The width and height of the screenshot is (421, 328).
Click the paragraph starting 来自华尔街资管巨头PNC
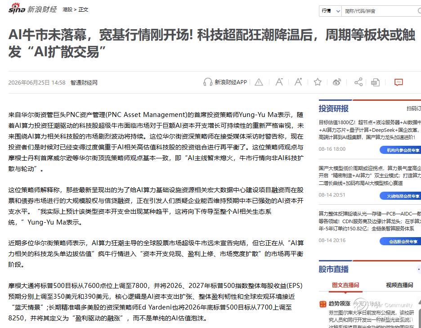pos(156,142)
